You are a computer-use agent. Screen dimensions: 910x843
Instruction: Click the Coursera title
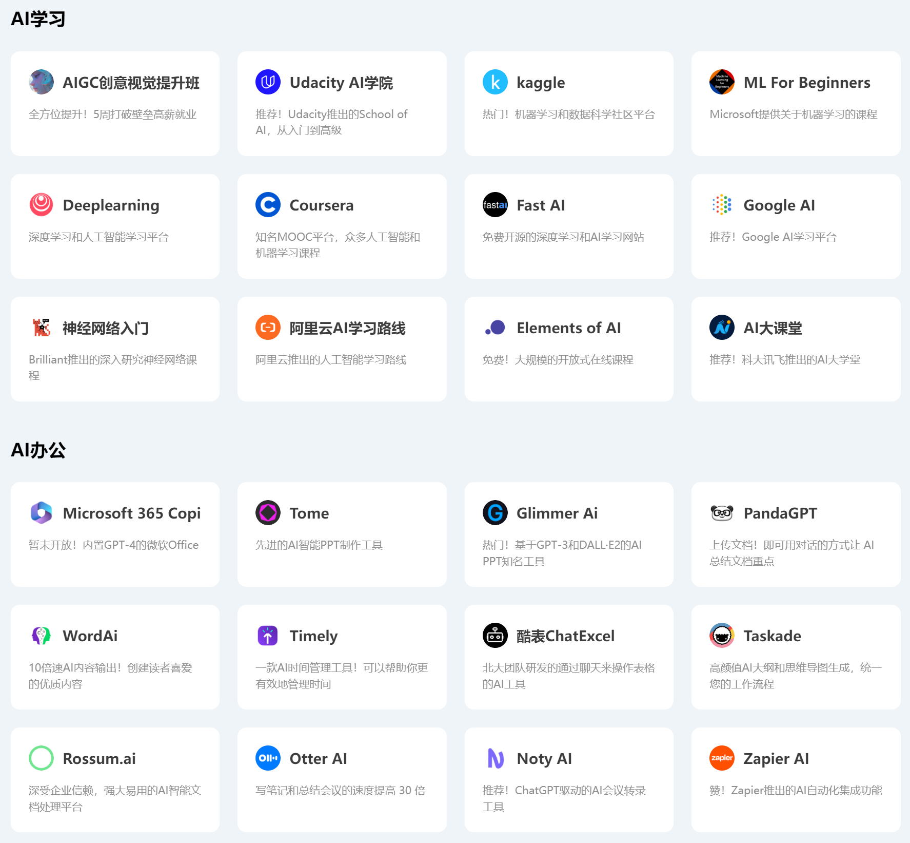pos(322,205)
